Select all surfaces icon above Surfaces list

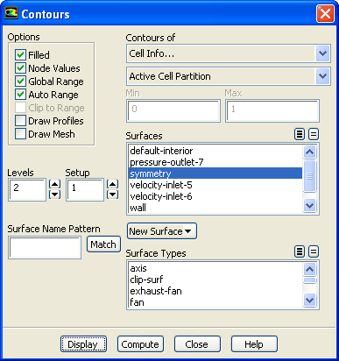tap(300, 134)
